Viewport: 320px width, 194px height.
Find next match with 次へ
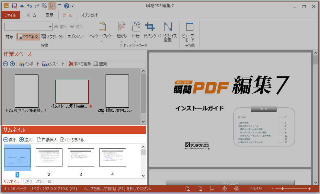coord(76,27)
